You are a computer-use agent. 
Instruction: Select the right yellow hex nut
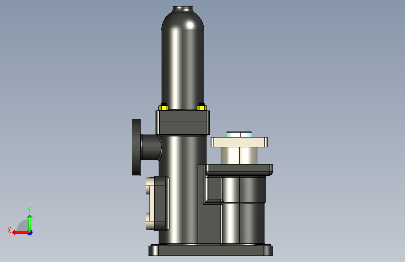pyautogui.click(x=202, y=107)
